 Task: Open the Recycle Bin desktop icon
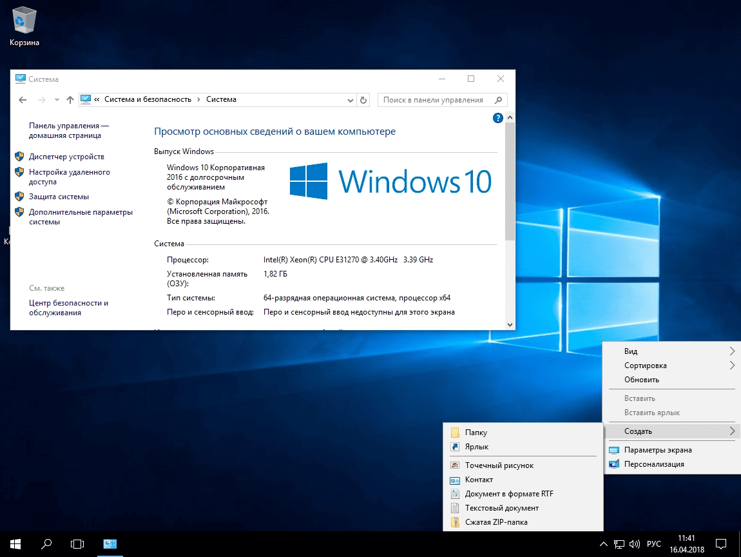tap(24, 26)
